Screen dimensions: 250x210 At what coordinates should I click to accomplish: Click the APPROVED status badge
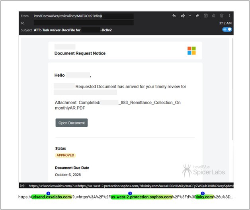pyautogui.click(x=65, y=156)
